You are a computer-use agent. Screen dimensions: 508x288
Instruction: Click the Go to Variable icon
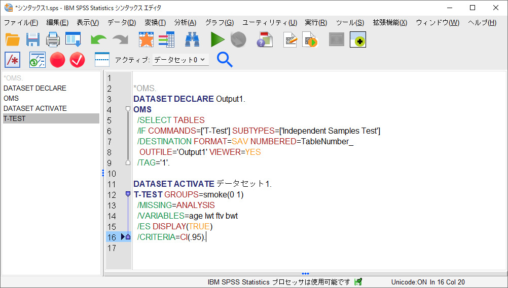coord(166,40)
